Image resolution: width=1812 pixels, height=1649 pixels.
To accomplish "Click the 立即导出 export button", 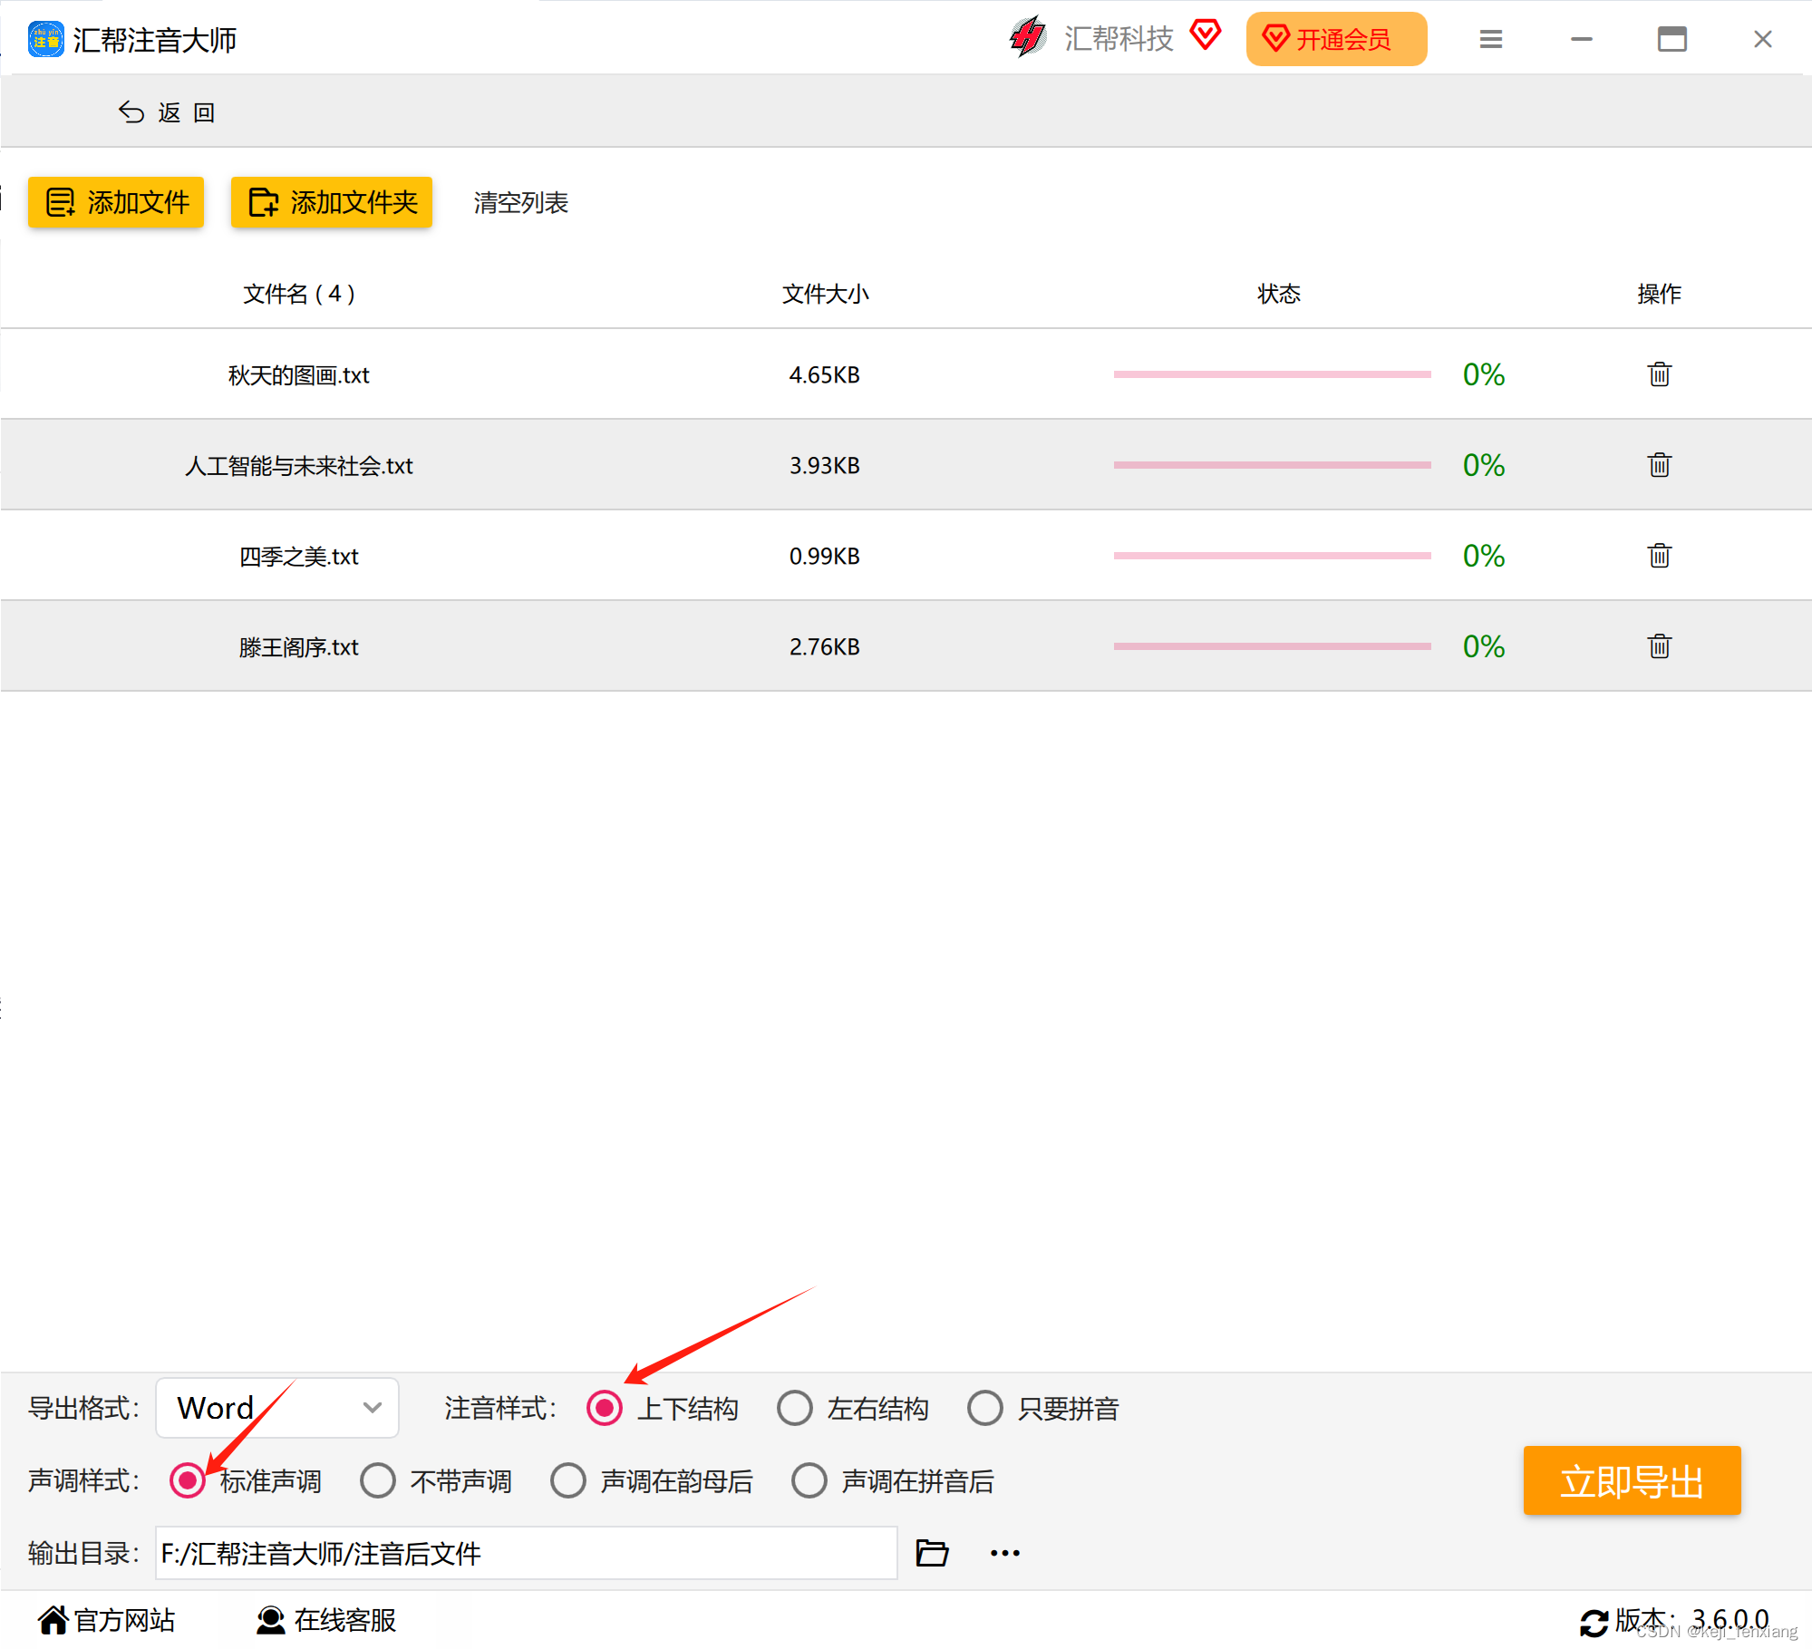I will coord(1631,1480).
